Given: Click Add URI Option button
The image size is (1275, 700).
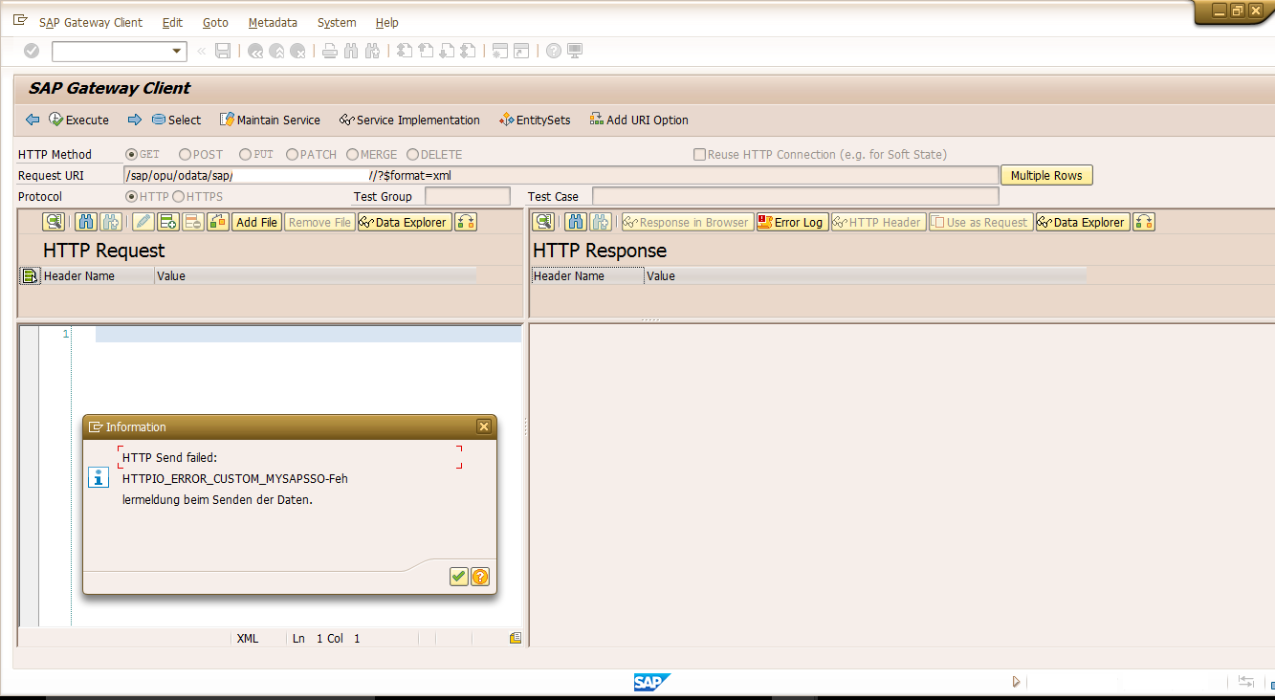Looking at the screenshot, I should coord(639,120).
